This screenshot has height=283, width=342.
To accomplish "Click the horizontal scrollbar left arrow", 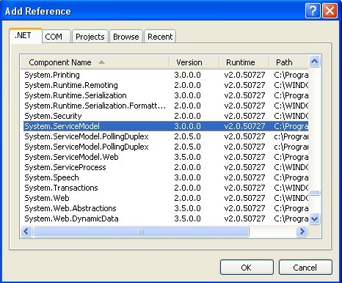I will pyautogui.click(x=26, y=231).
